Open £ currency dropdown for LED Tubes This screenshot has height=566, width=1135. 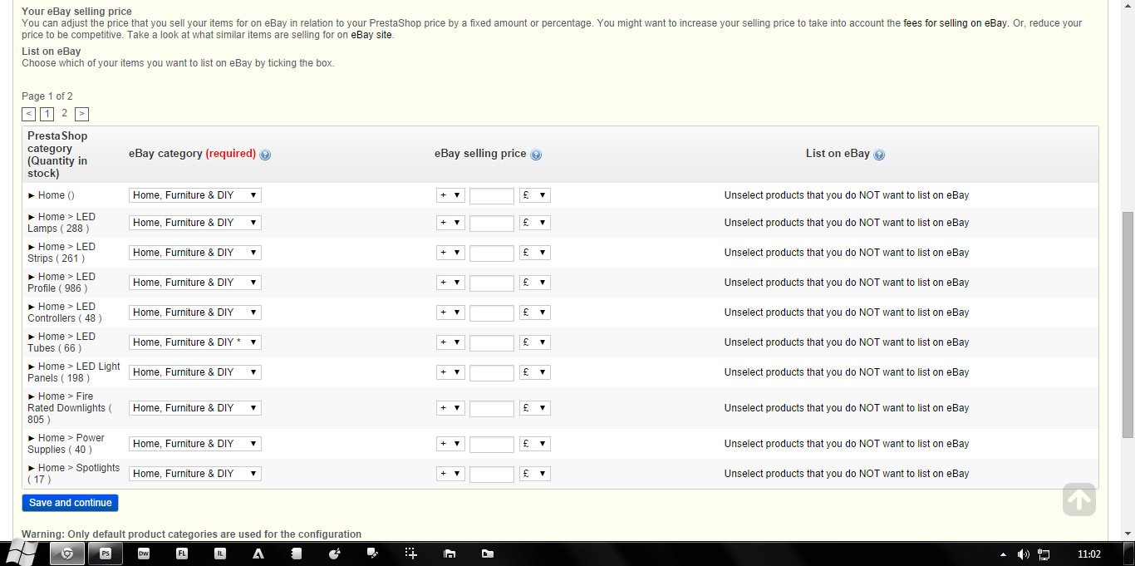(x=535, y=342)
